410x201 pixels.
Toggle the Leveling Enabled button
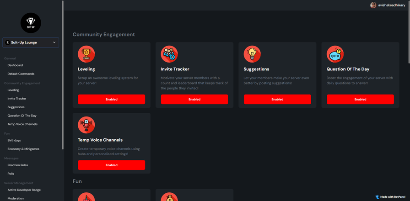111,99
